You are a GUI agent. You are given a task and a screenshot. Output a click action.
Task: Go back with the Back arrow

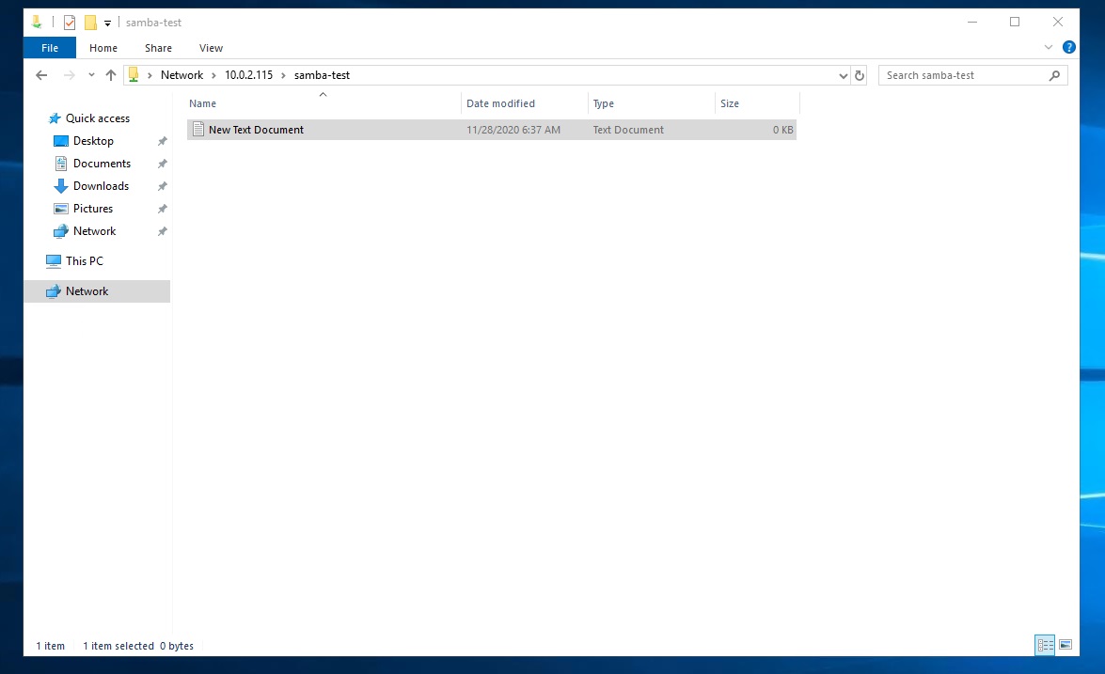pos(41,75)
